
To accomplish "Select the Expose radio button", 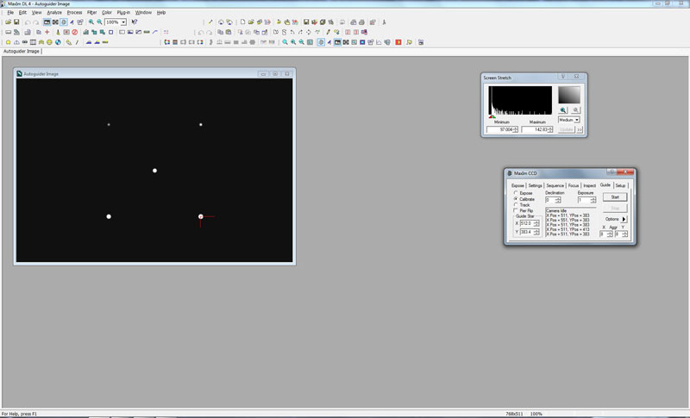I will (x=516, y=193).
